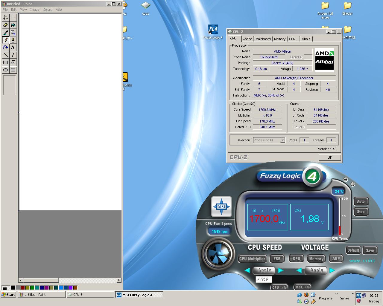Select the FSB button under CPU Speed
This screenshot has height=306, width=383.
(277, 259)
